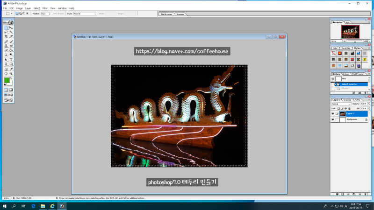
Task: Switch foreground and background colors
Action: pyautogui.click(x=11, y=78)
